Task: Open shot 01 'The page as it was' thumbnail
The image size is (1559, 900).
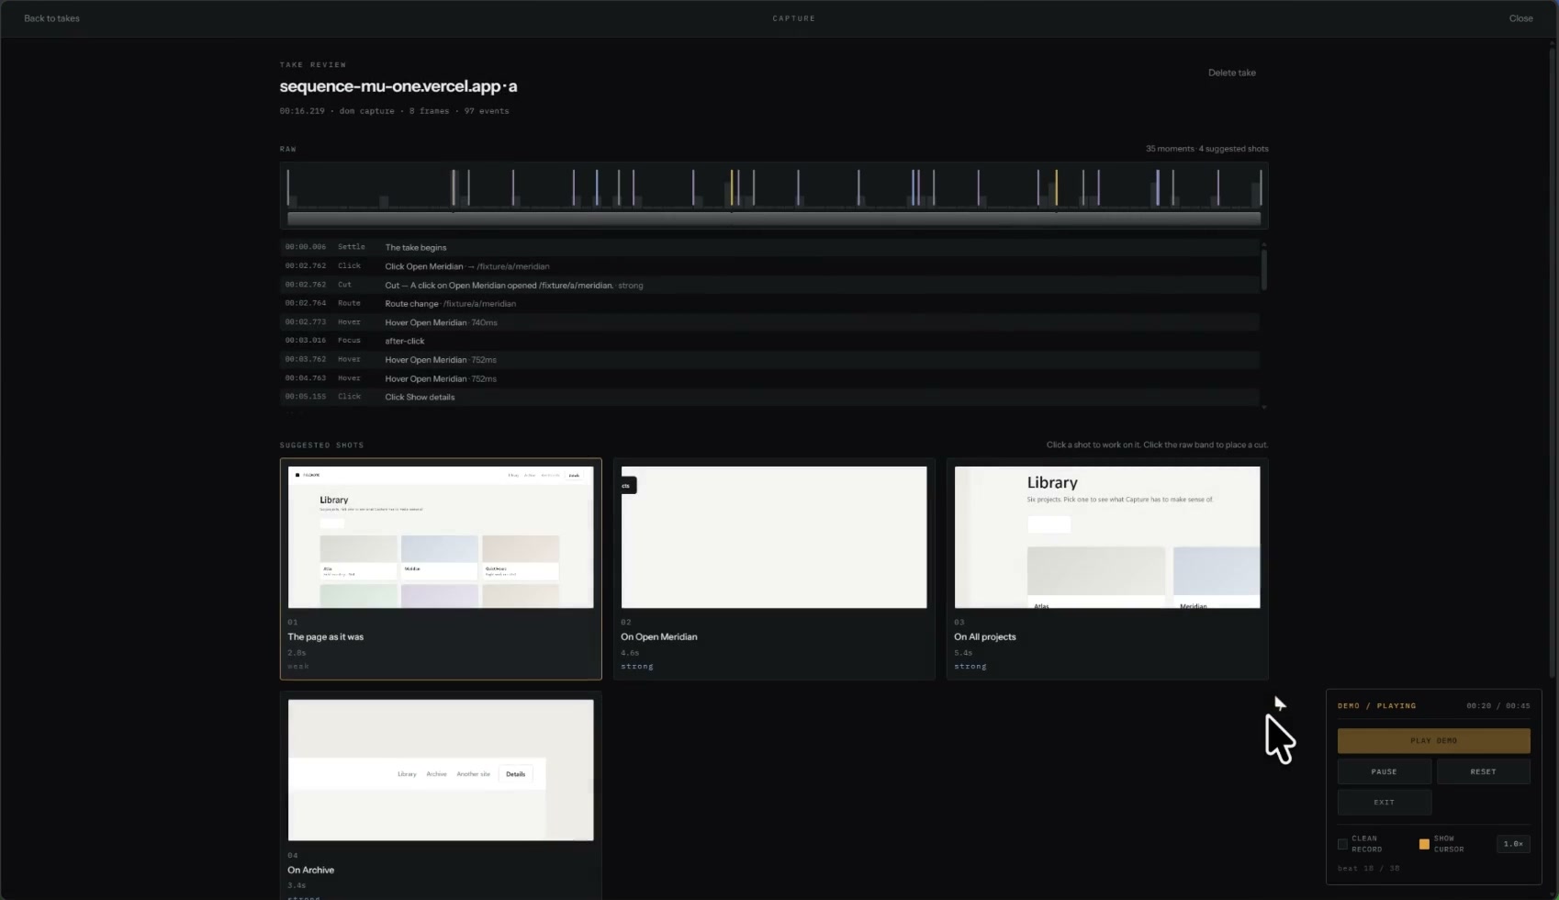Action: tap(441, 537)
